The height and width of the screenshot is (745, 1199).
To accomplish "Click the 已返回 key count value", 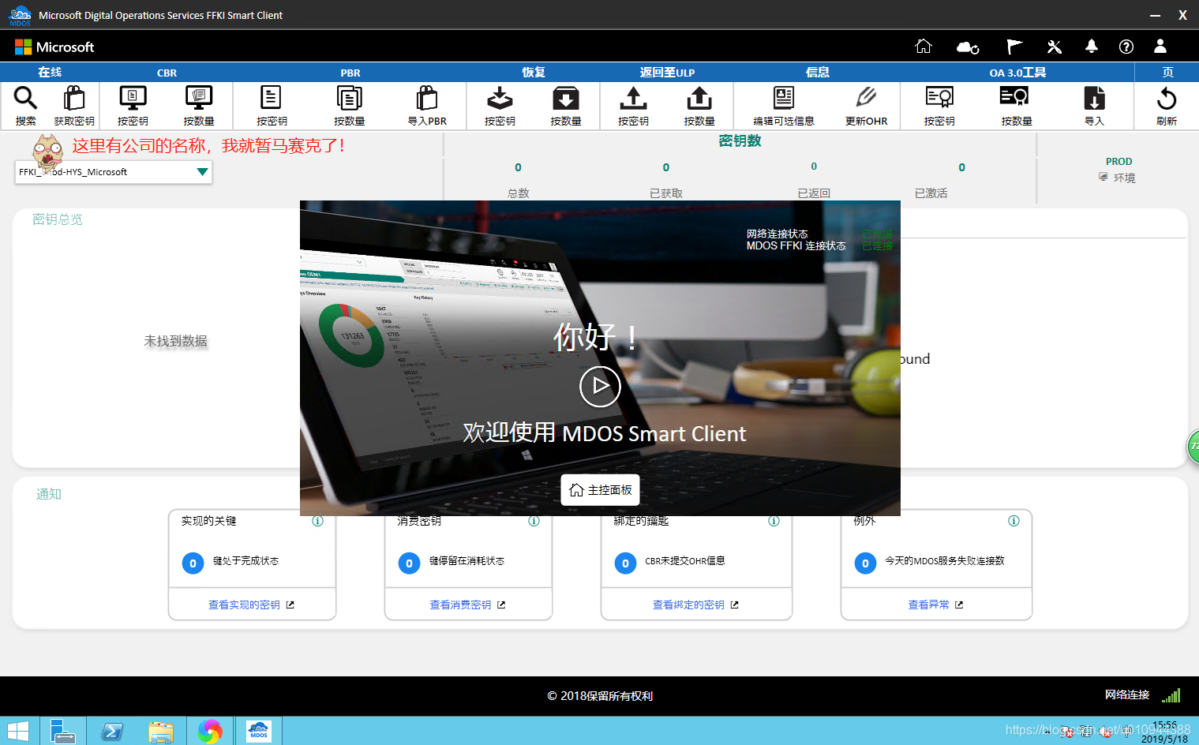I will (814, 167).
